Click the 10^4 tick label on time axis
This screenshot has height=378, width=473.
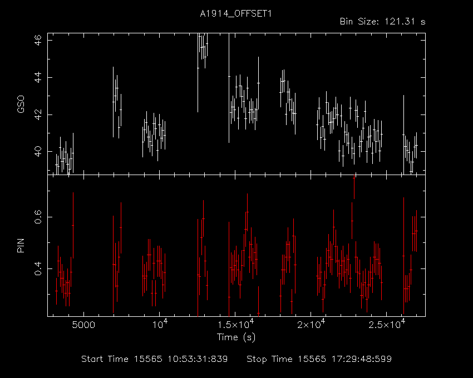coord(160,324)
